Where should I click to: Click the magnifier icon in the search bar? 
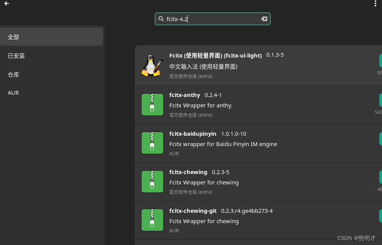[x=161, y=18]
